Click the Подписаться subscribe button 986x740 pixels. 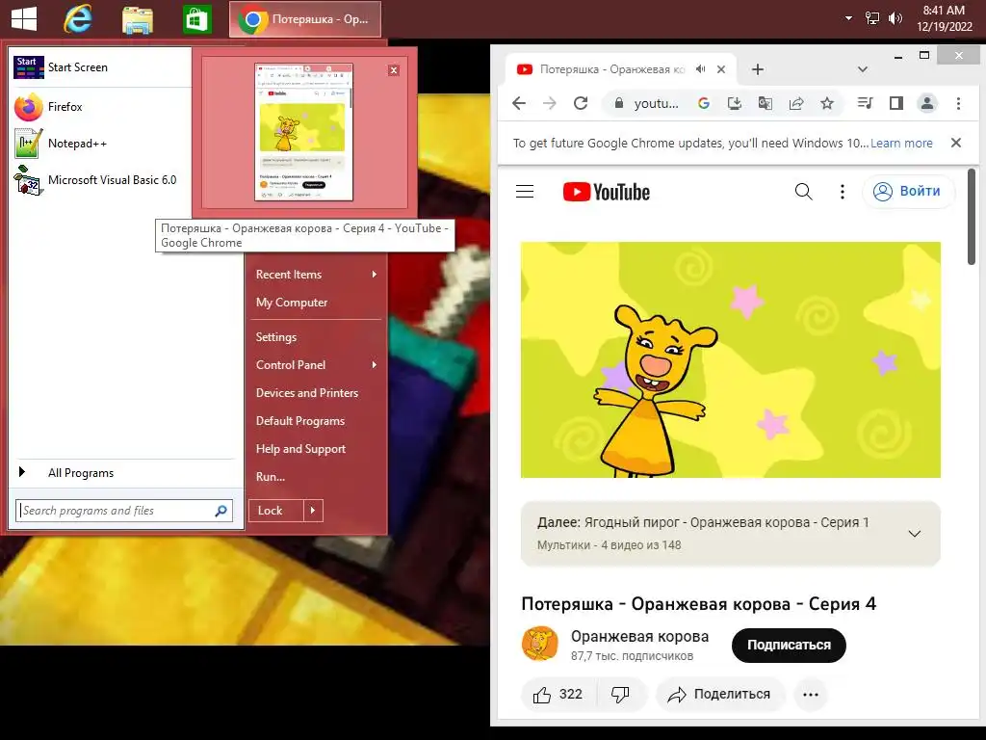pos(789,645)
